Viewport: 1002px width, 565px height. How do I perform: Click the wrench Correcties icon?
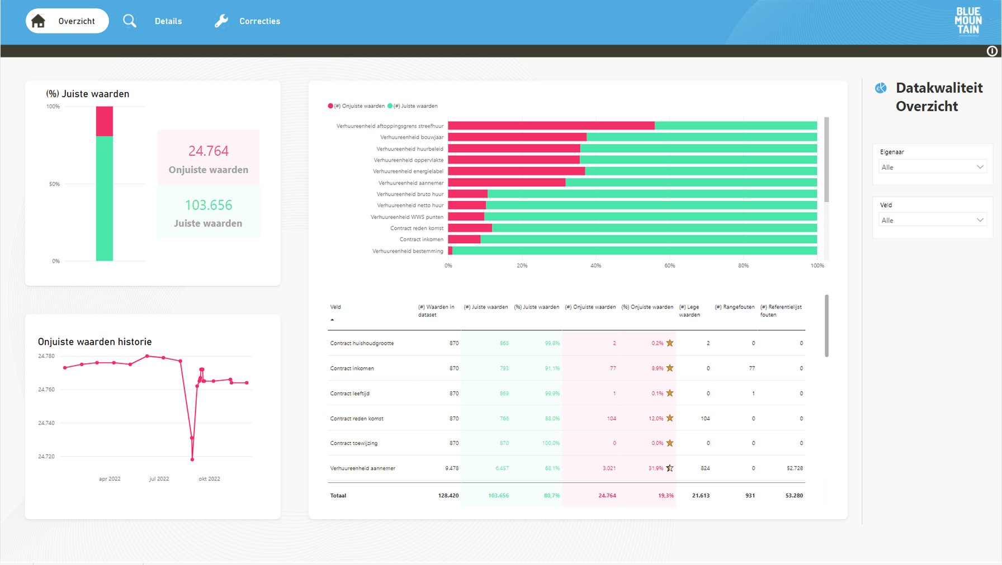(x=221, y=21)
